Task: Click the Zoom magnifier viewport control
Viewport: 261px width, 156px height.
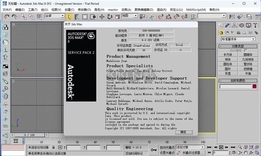Action: (x=240, y=147)
